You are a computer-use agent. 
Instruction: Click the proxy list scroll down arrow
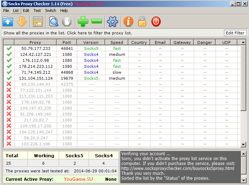coord(243,144)
